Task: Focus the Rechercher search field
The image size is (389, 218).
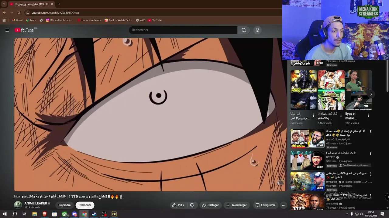Action: [x=183, y=30]
